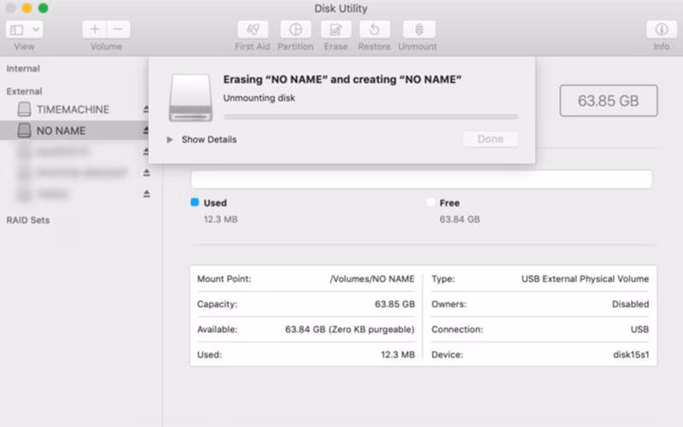
Task: Click the Used 12.3 MB table value
Action: point(398,354)
